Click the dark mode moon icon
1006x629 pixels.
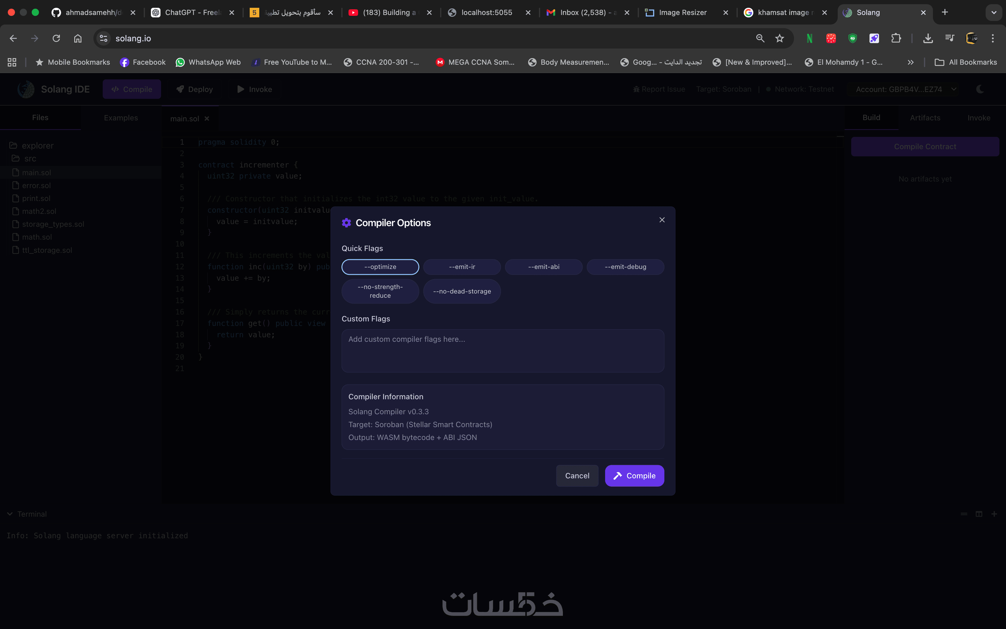point(980,89)
